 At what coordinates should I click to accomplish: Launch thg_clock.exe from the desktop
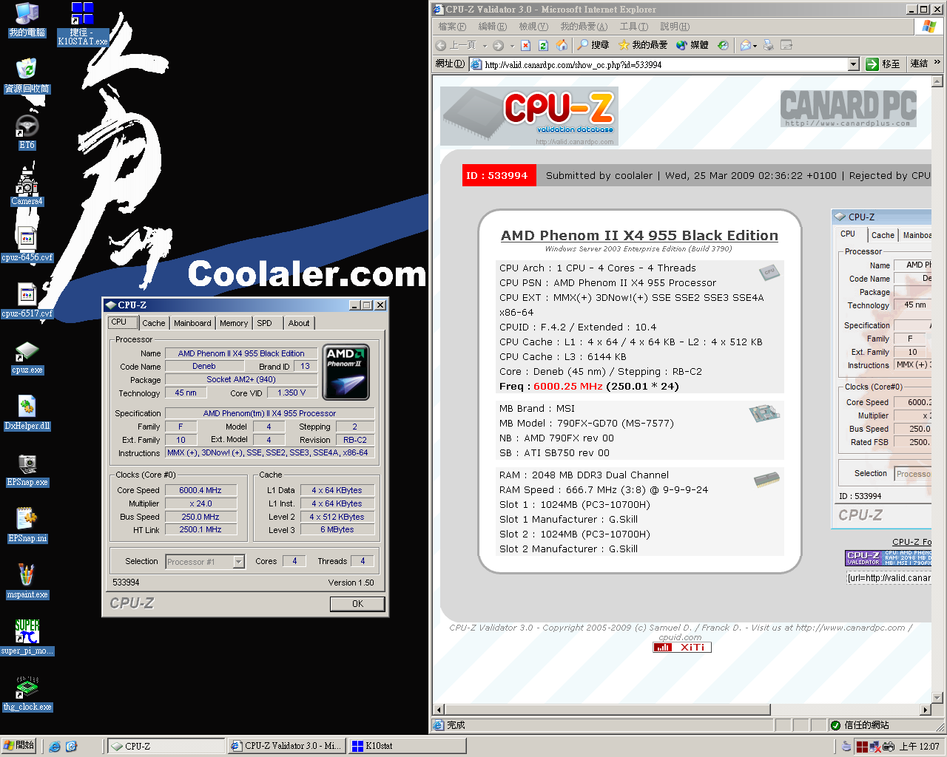tap(27, 693)
